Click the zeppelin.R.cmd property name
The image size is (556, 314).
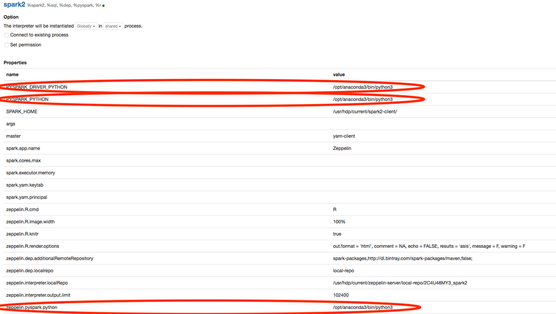22,209
